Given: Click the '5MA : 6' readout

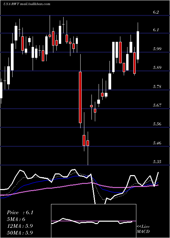Looking at the screenshot, I should (16, 219).
